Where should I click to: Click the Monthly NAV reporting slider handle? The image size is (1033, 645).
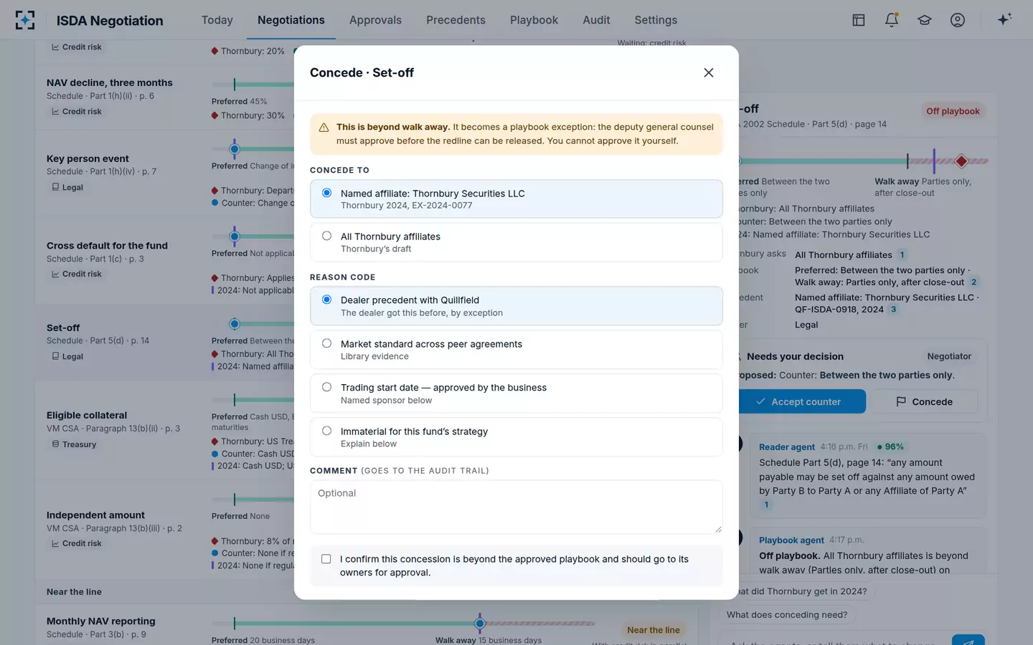[480, 623]
